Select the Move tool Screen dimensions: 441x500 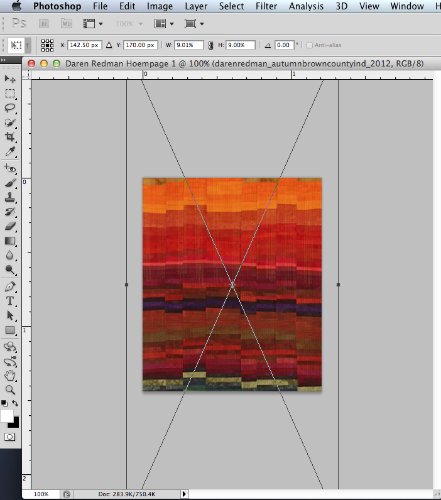tap(10, 79)
